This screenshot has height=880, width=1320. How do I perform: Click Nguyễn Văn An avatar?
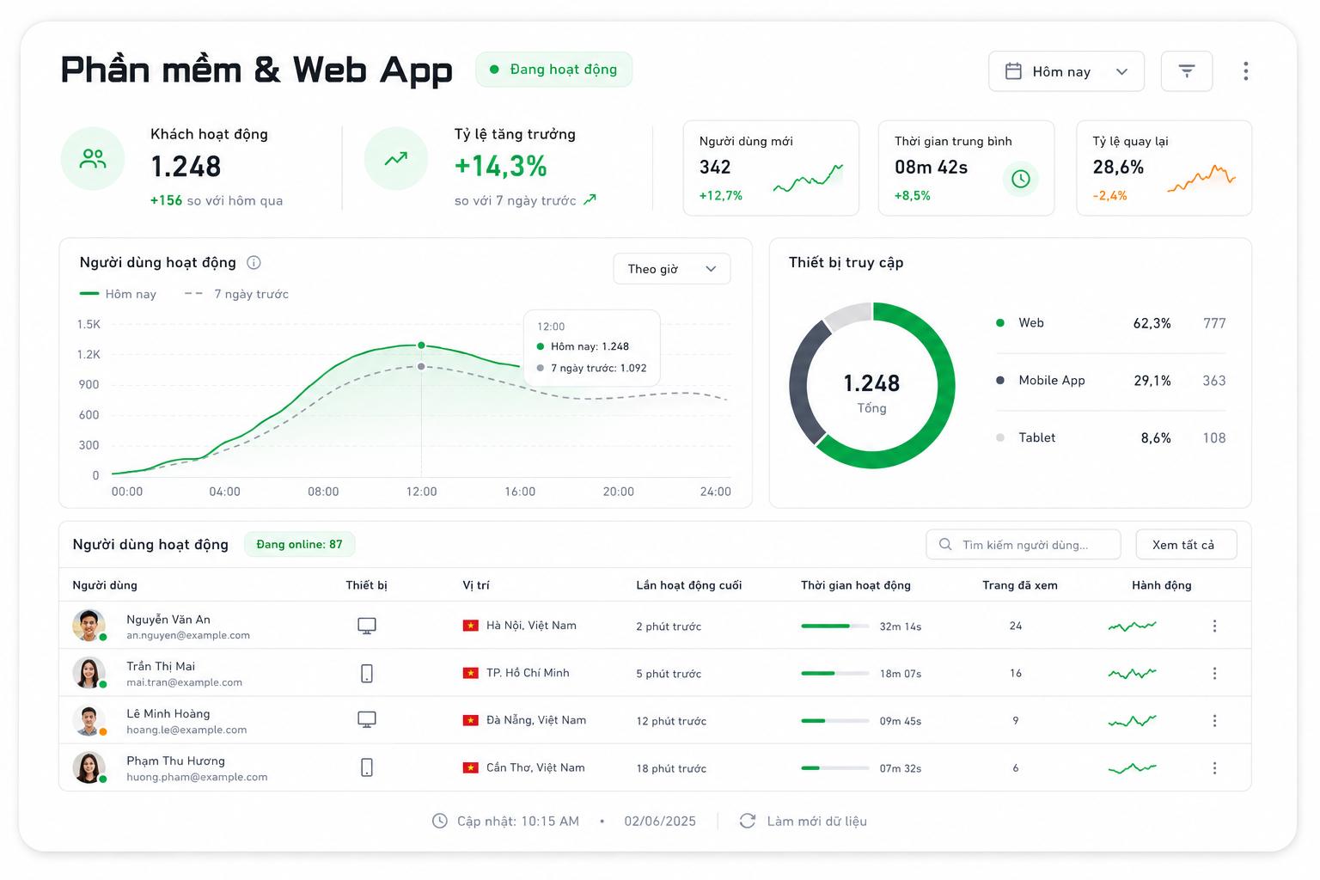pyautogui.click(x=89, y=626)
